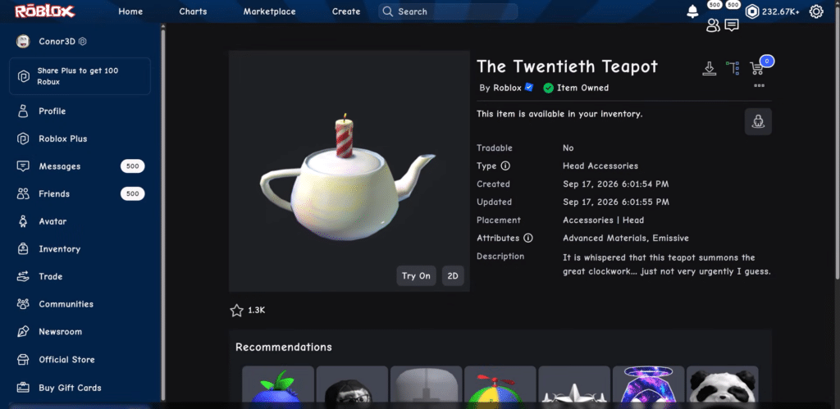Favorite the item with star icon

pos(236,311)
